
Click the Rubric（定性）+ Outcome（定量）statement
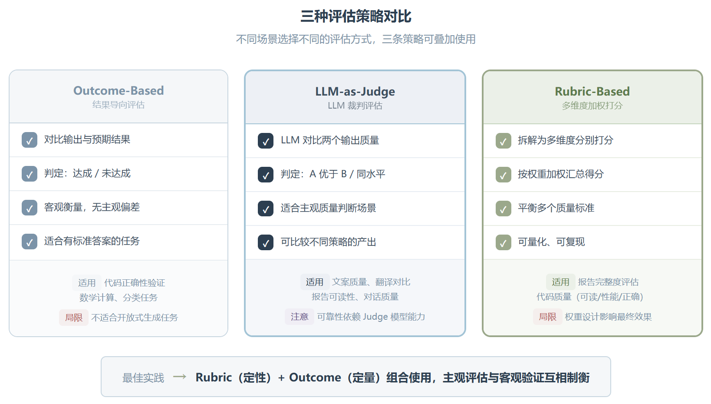pyautogui.click(x=392, y=378)
